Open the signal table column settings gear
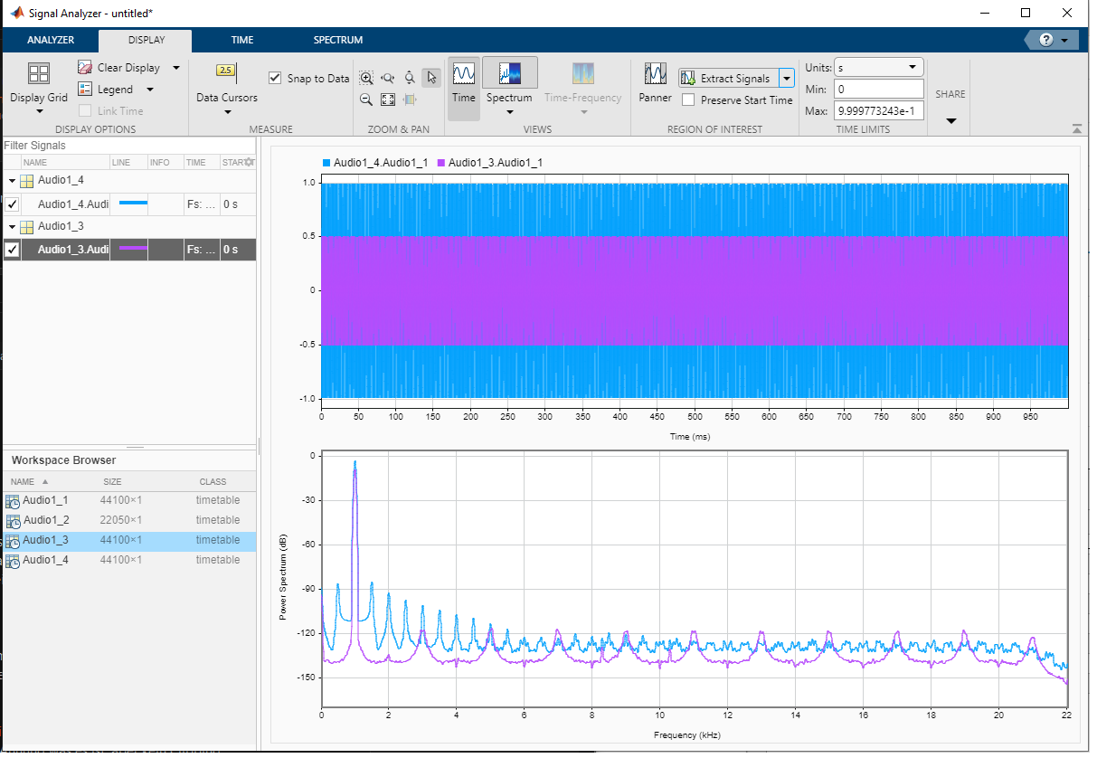Screen dimensions: 1097x758 (250, 162)
